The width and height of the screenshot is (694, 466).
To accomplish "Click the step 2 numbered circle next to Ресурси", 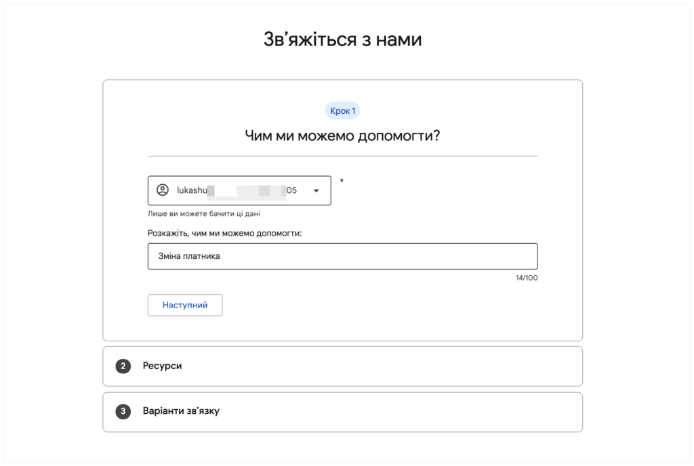I will 123,366.
